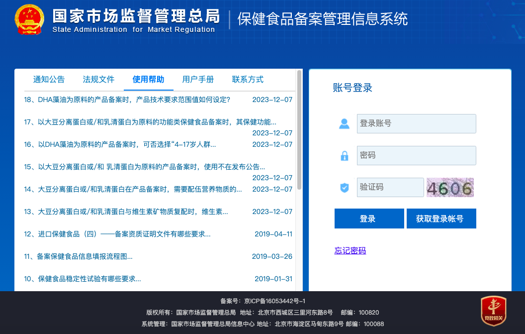Image resolution: width=525 pixels, height=334 pixels.
Task: Click the national emblem logo
Action: tap(29, 19)
